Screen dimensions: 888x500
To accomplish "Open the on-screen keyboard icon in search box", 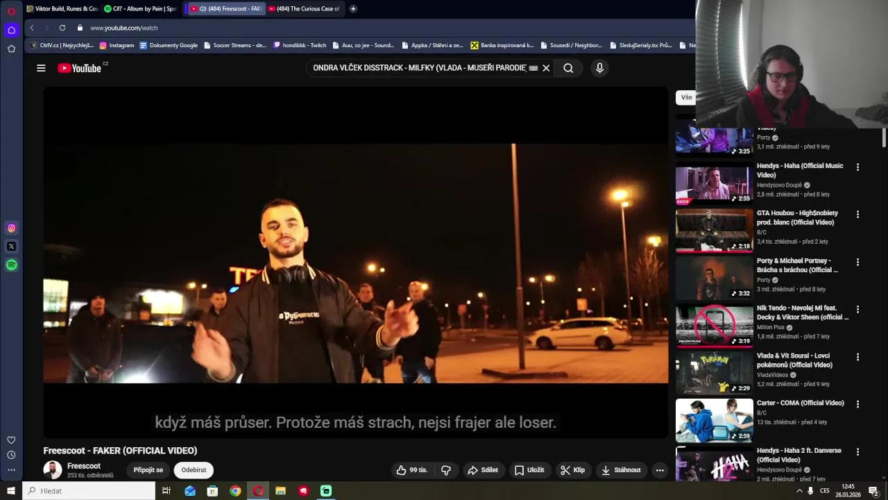I will (x=533, y=68).
